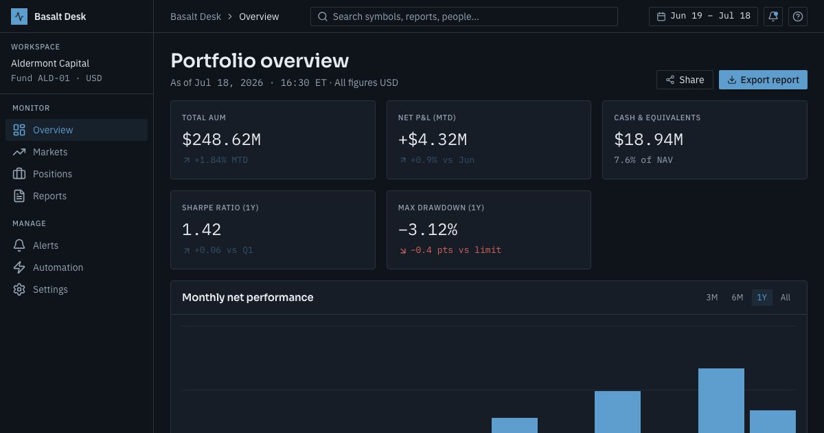Click the Alerts bell icon in sidebar
Screen dimensions: 824x433
(x=19, y=245)
